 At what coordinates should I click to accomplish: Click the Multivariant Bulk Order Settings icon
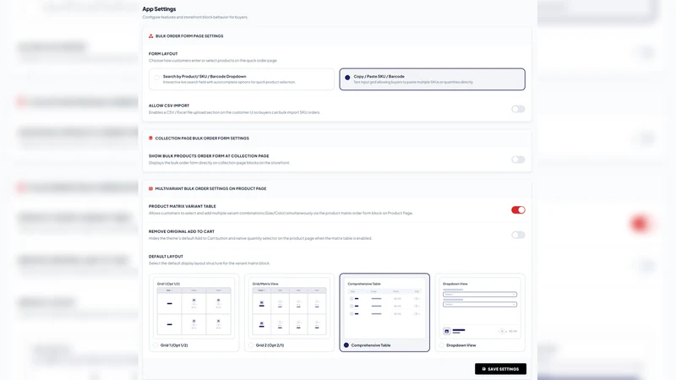pos(151,188)
